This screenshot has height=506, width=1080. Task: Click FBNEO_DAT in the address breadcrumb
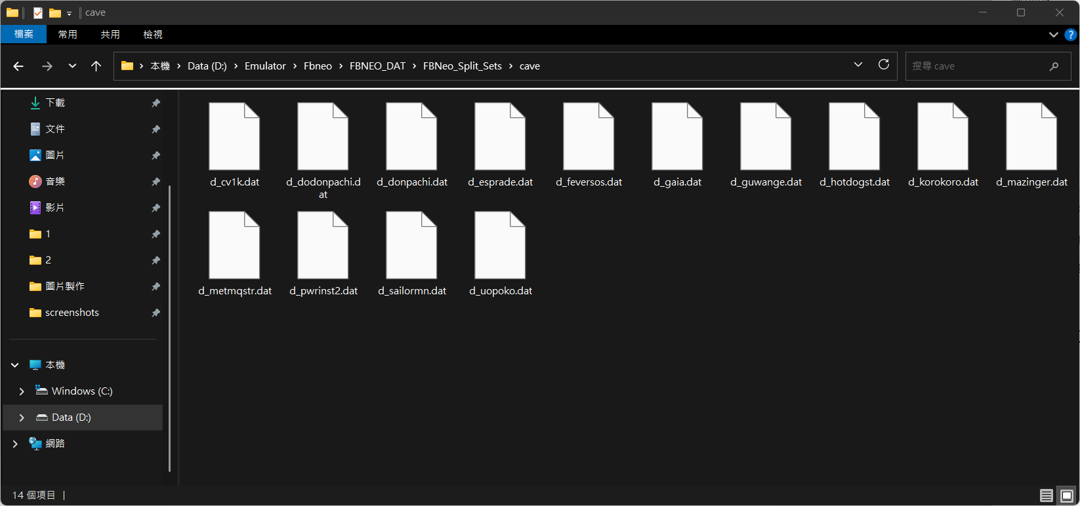pyautogui.click(x=377, y=66)
